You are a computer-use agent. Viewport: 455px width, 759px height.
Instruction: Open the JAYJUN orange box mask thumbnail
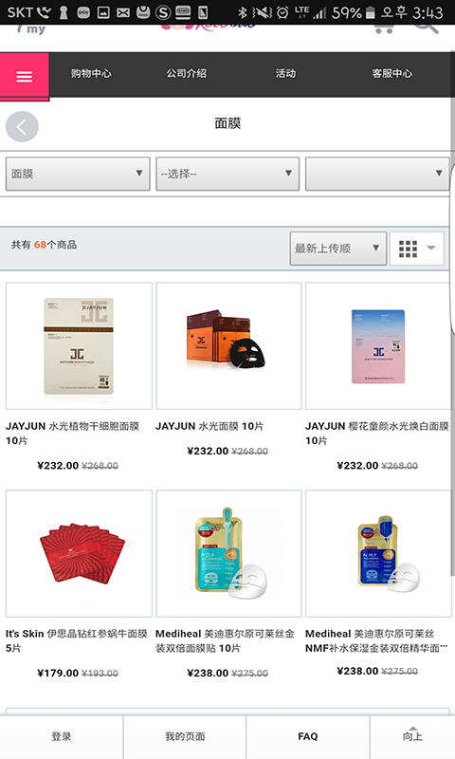pos(228,345)
